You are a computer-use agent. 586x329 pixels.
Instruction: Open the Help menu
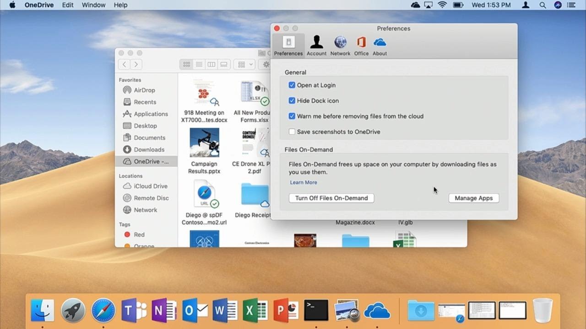pos(120,5)
